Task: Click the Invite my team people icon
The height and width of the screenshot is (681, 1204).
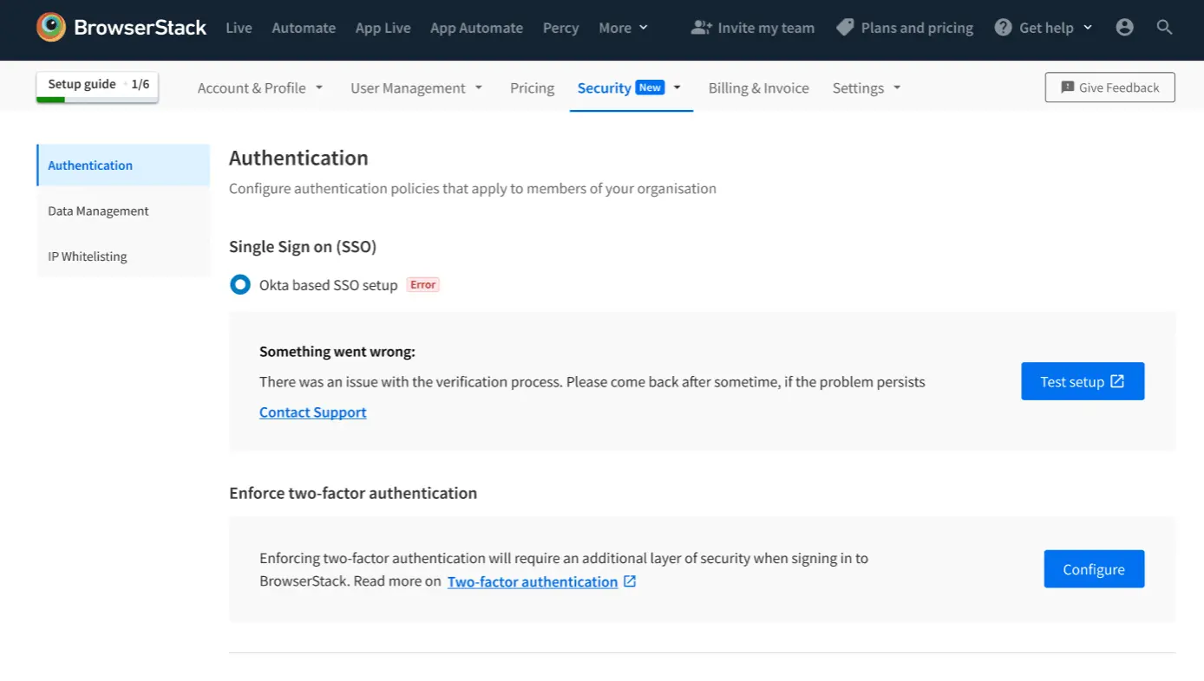Action: [701, 28]
